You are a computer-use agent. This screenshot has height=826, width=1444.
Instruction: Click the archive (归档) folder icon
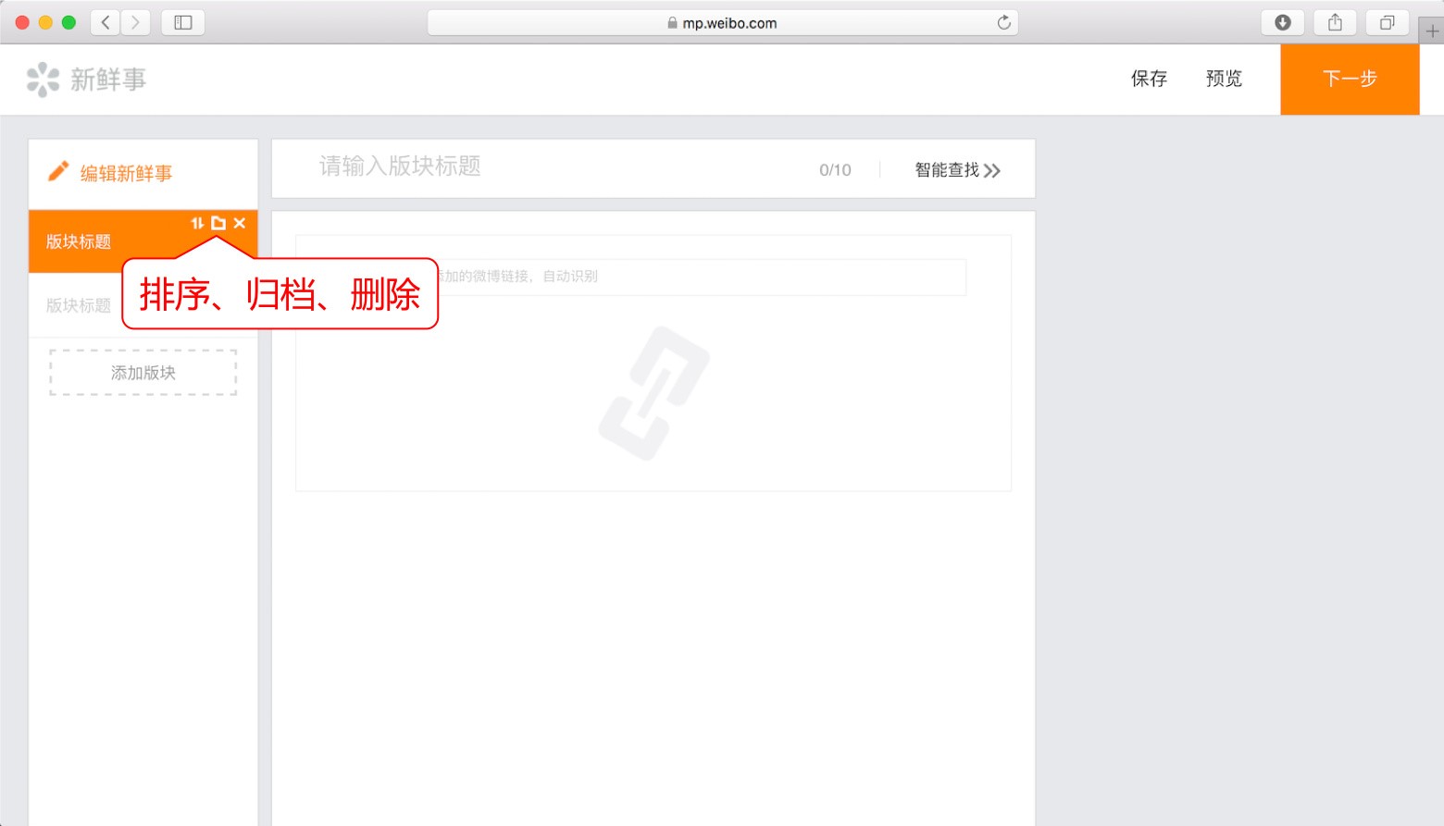(218, 223)
